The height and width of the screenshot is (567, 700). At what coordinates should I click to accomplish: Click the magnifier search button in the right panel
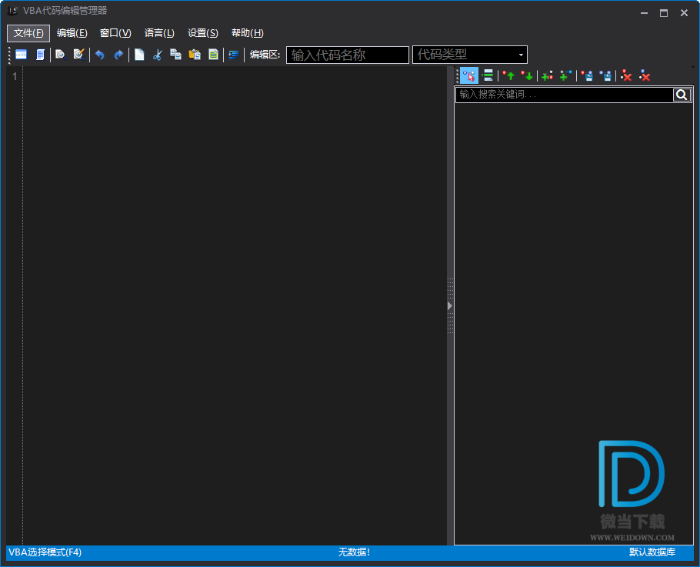(682, 95)
